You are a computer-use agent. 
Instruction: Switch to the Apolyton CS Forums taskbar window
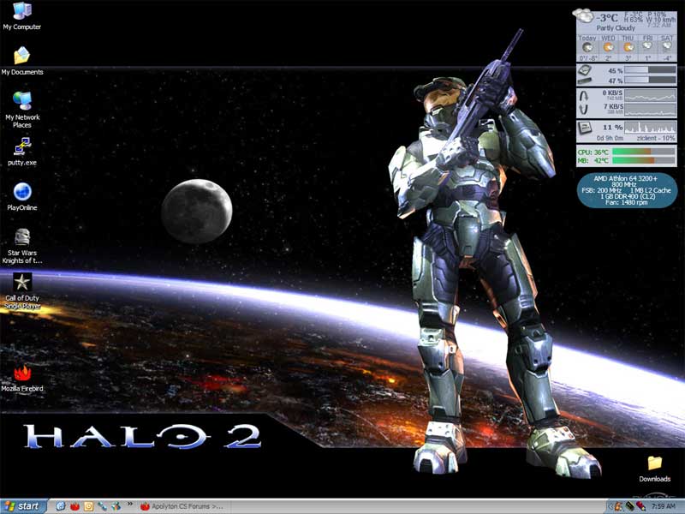coord(182,506)
